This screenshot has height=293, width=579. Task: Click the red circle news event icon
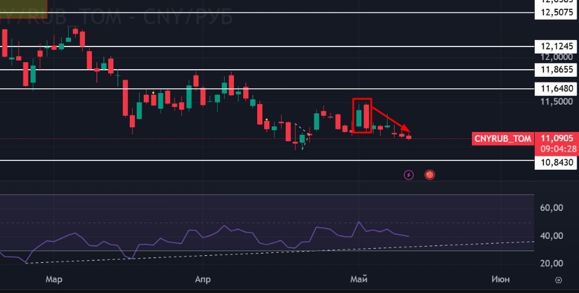coord(429,174)
